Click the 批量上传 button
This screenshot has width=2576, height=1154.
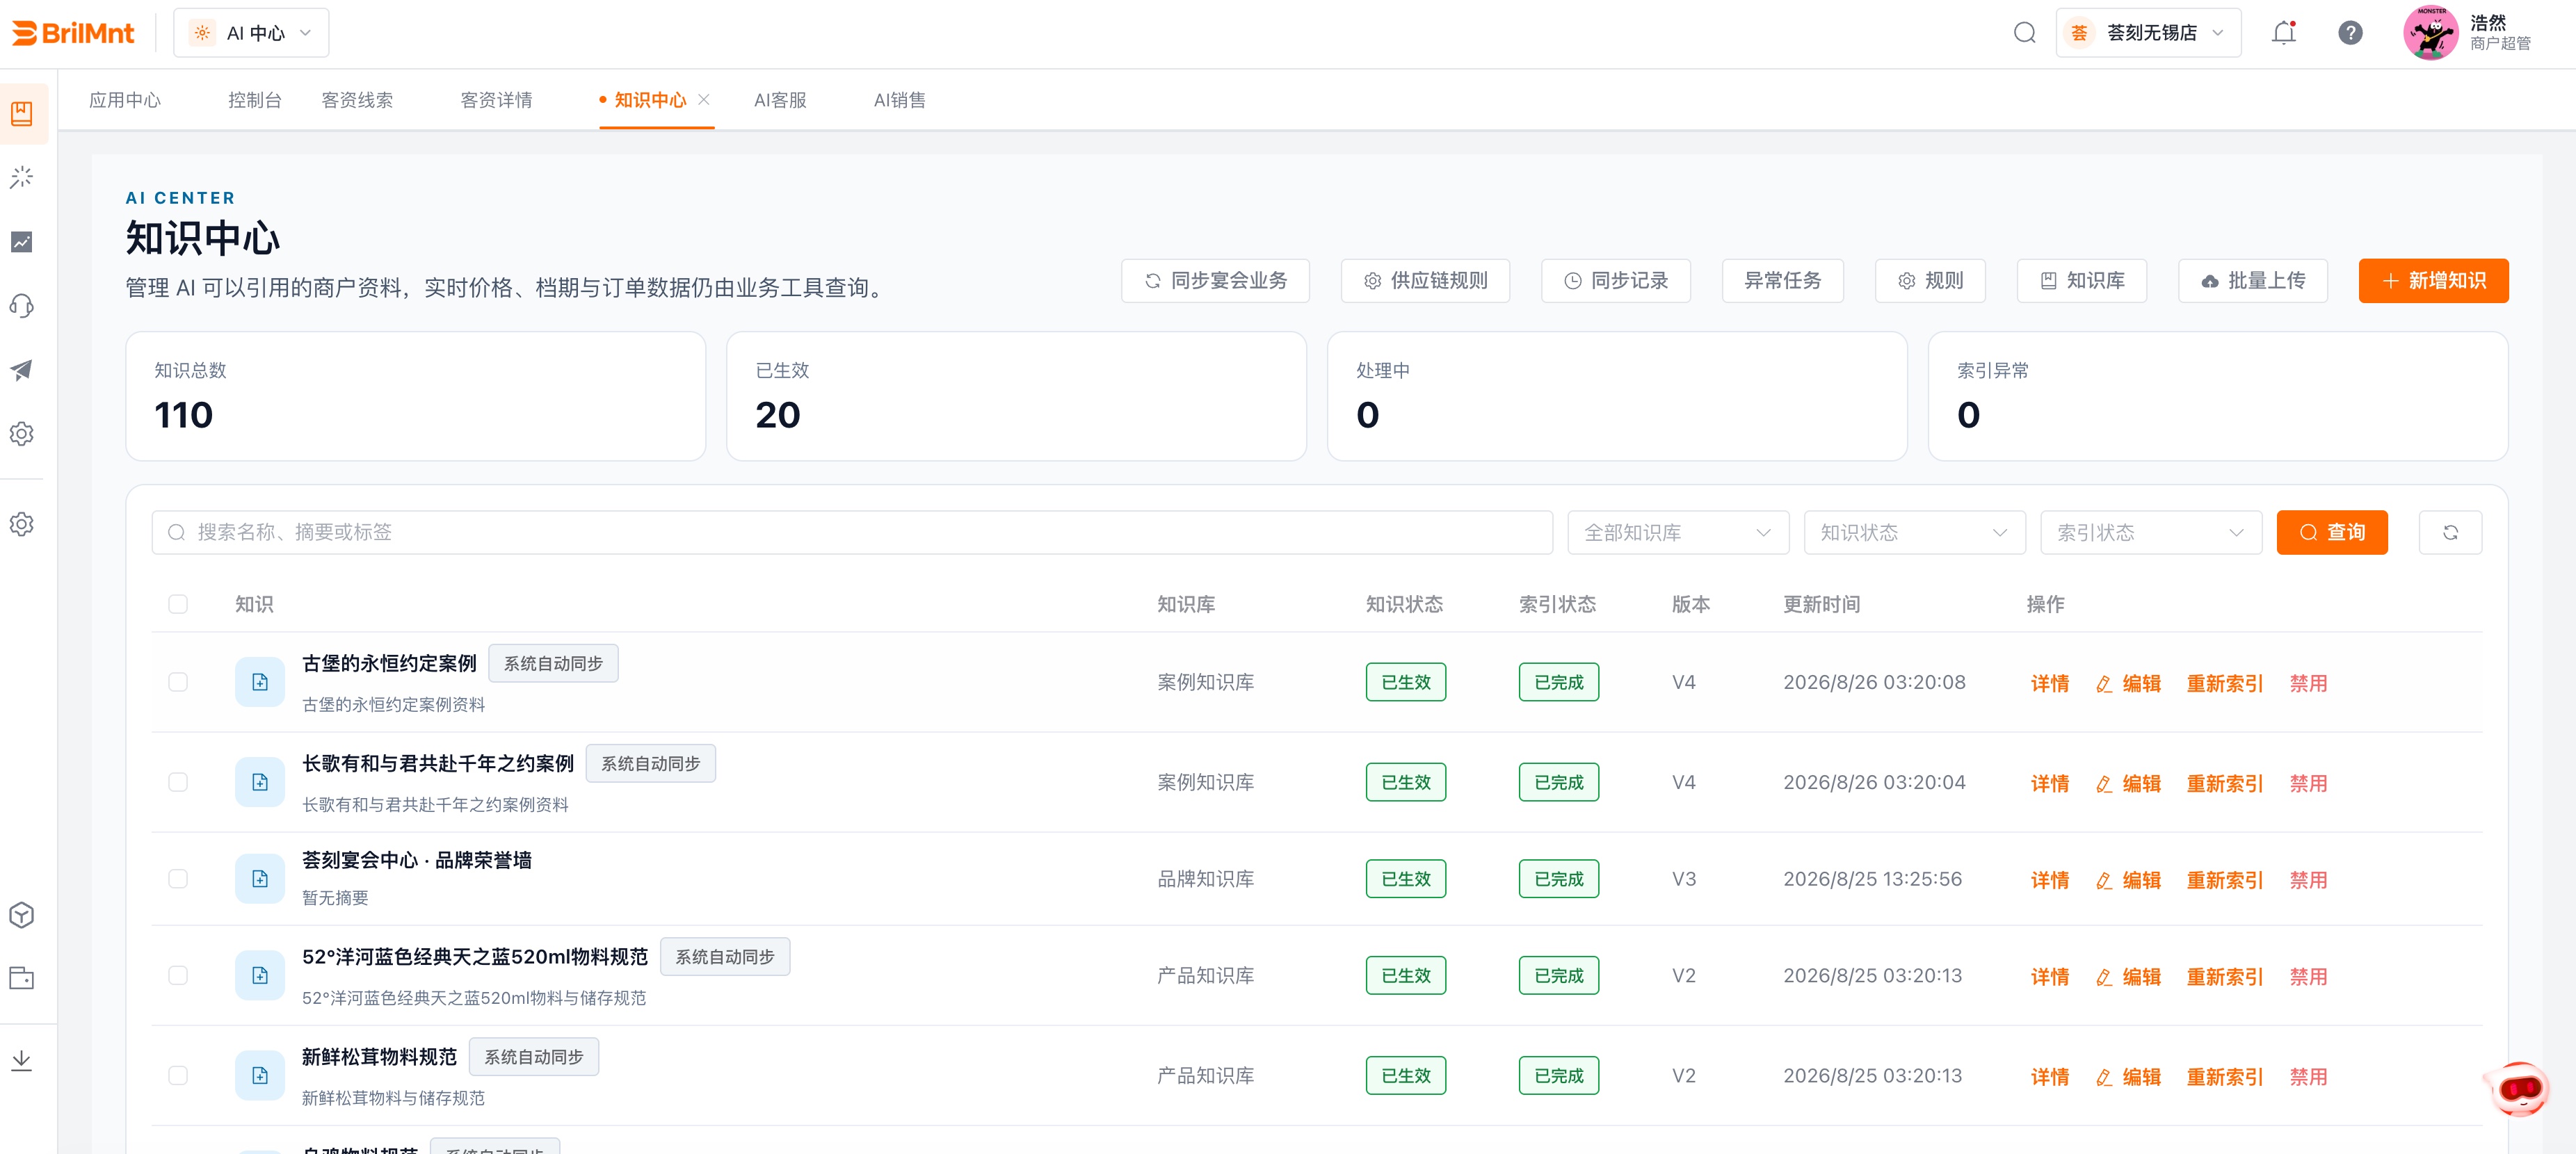[x=2253, y=281]
